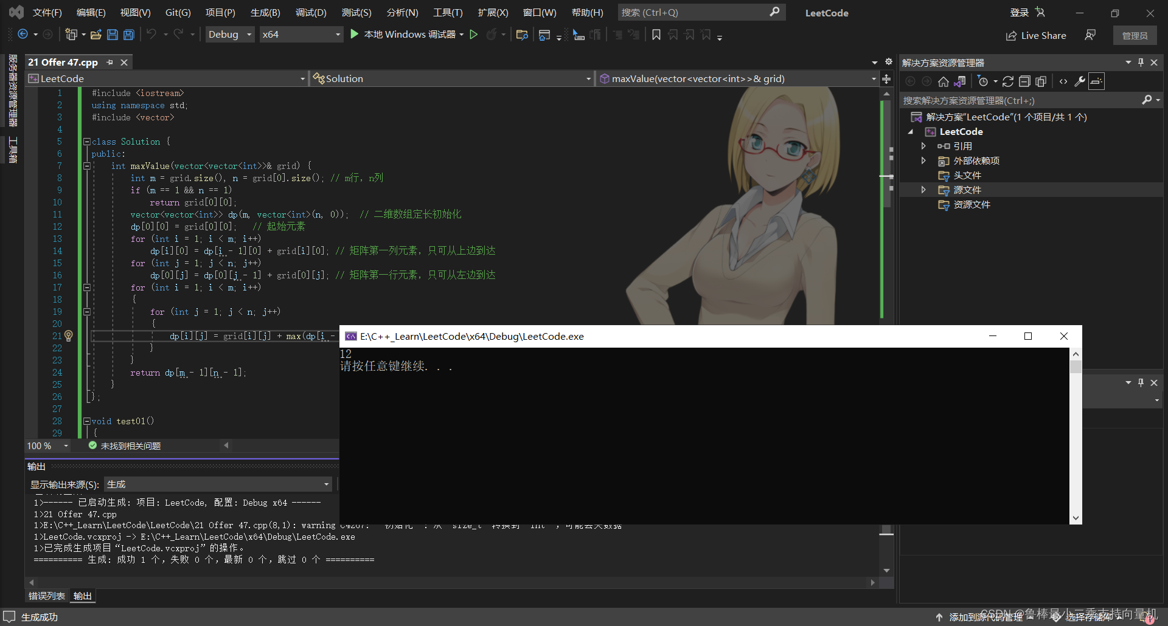
Task: Toggle Preview Selected Items icon
Action: [x=1096, y=81]
